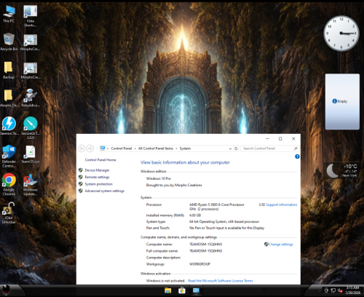Click the network tray icon
Image resolution: width=364 pixels, height=297 pixels.
tap(333, 290)
